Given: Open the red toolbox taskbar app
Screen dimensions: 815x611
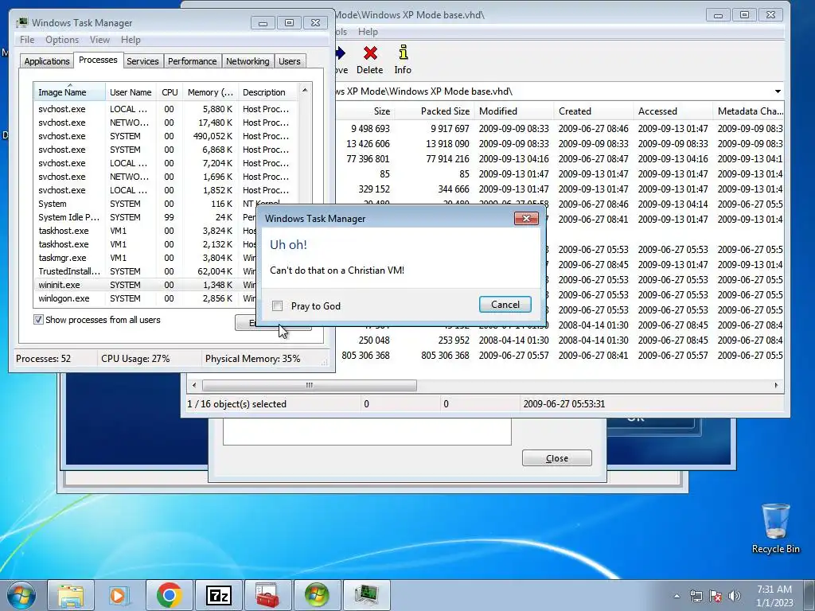Looking at the screenshot, I should (267, 595).
